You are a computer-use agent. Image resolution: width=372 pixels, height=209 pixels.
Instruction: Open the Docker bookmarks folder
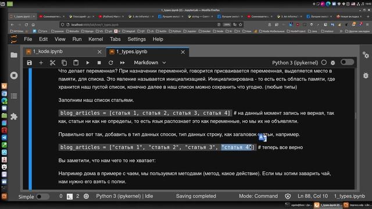pos(205,31)
